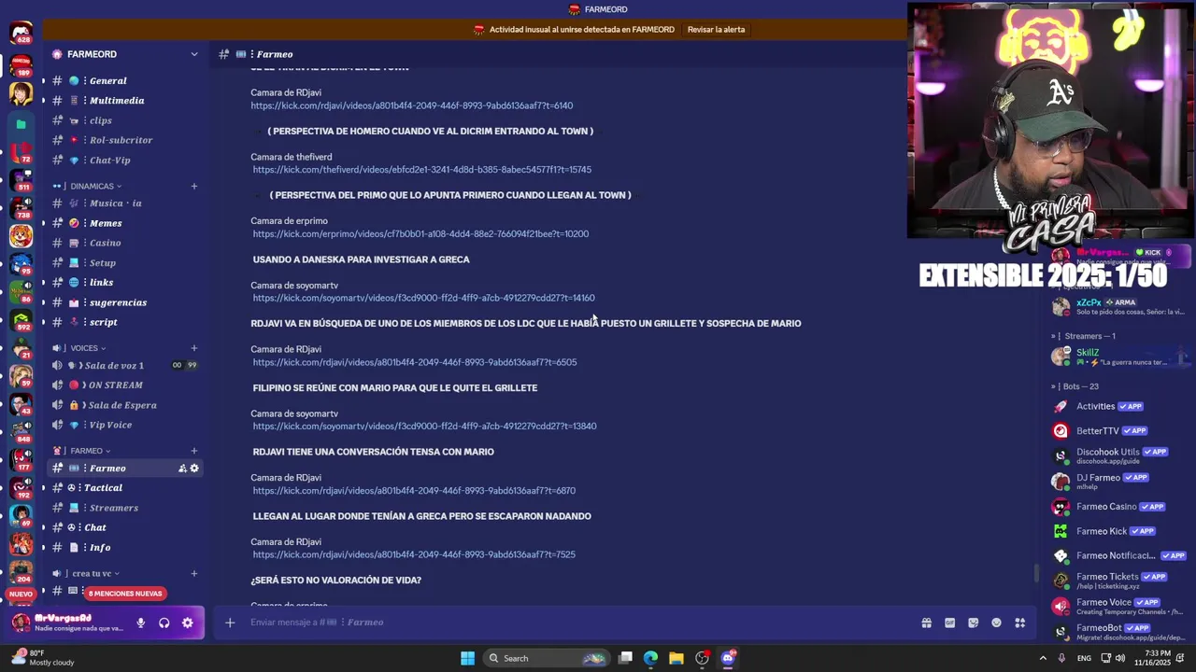Viewport: 1196px width, 672px height.
Task: Toggle headphone deafen in user panel
Action: click(164, 623)
